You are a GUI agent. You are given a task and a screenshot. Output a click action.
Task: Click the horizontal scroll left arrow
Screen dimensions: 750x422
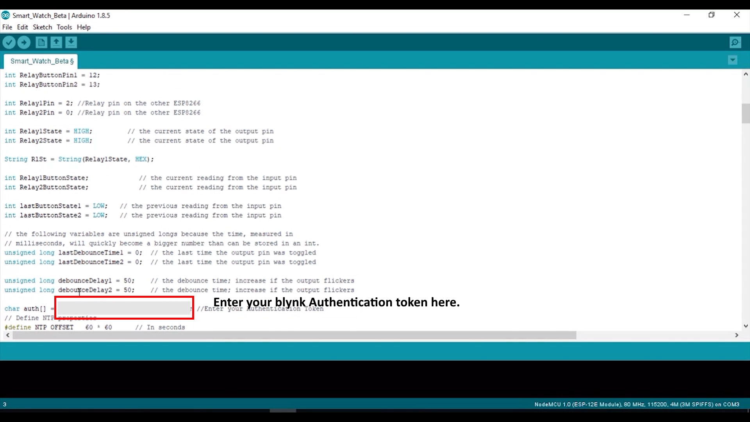point(7,335)
